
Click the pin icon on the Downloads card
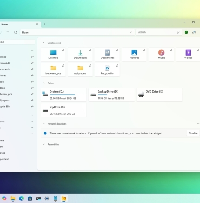coord(90,50)
